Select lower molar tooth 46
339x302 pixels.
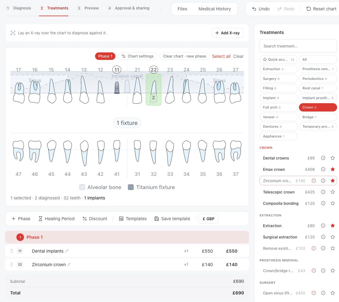(35, 151)
